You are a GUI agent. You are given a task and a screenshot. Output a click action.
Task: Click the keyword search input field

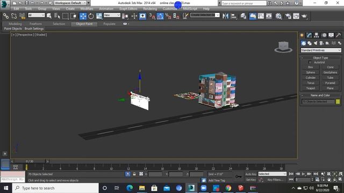(x=243, y=3)
